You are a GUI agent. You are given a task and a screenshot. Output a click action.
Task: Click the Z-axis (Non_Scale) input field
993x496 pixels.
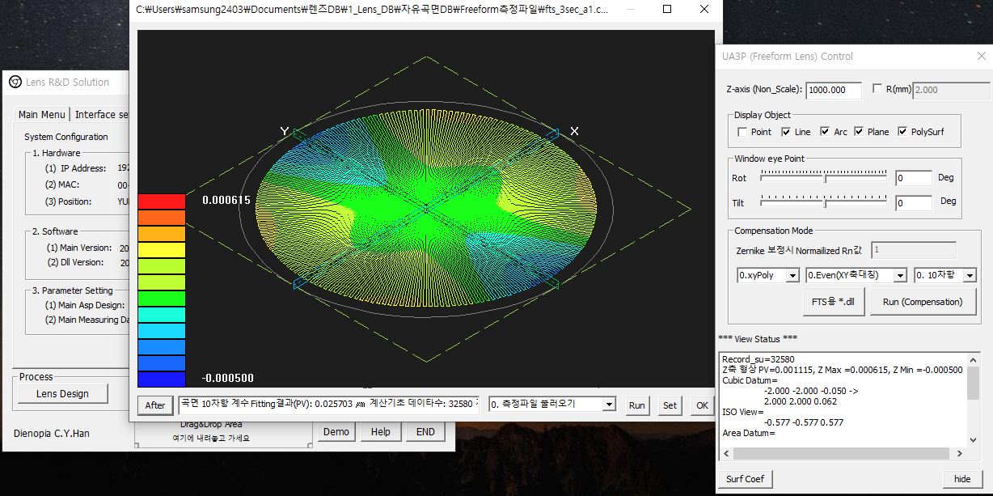point(834,90)
